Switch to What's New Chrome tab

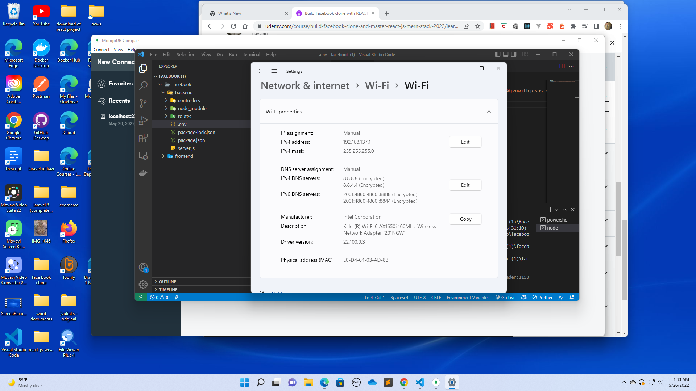pyautogui.click(x=248, y=13)
